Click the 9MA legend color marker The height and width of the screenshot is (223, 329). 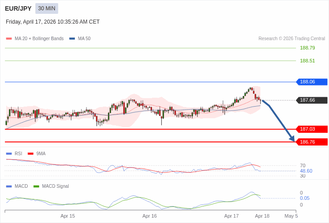31,154
